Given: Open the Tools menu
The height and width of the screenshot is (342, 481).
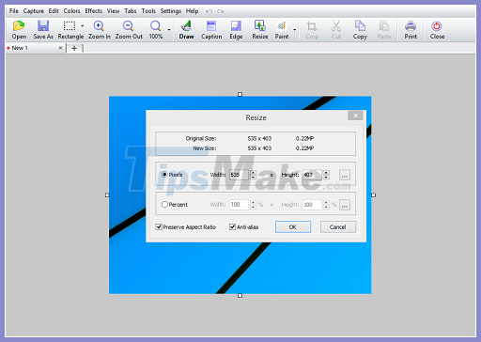Looking at the screenshot, I should (x=148, y=11).
